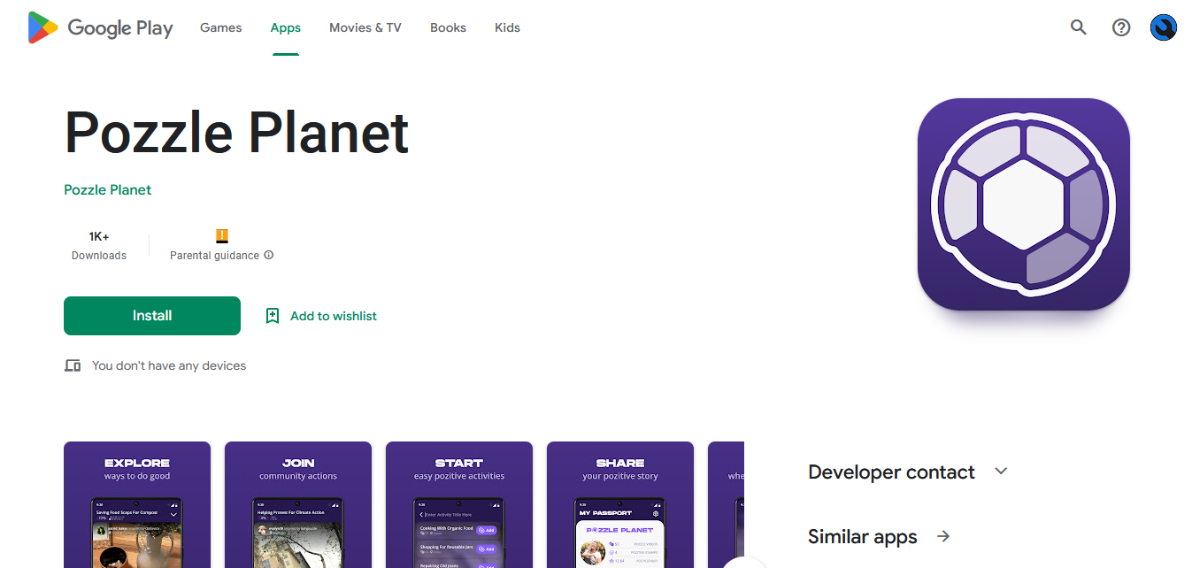Viewport: 1192px width, 568px height.
Task: Click the Google Play logo
Action: (100, 27)
